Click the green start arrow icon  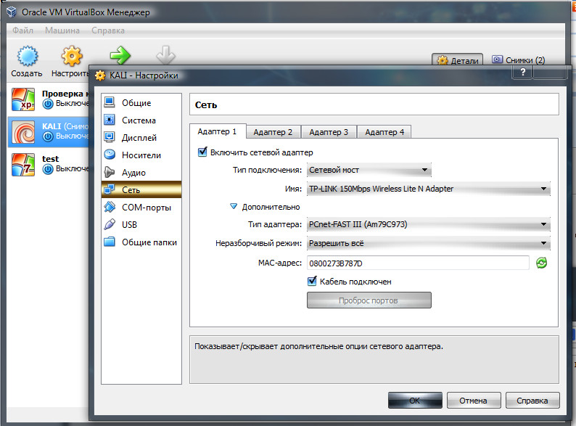120,56
